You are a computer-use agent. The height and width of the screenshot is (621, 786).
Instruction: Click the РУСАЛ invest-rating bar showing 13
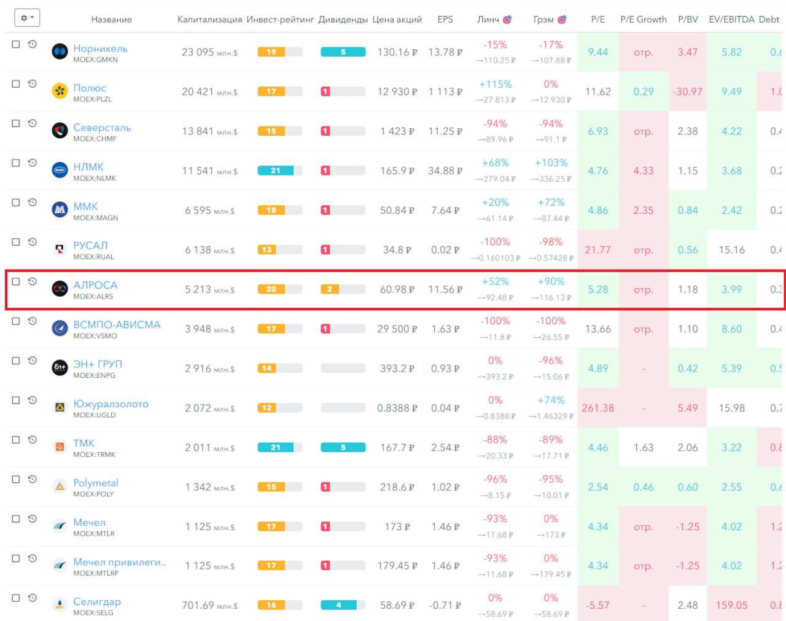pos(279,250)
